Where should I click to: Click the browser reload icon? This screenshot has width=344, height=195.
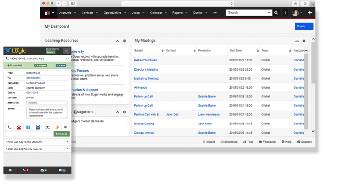pyautogui.click(x=232, y=4)
